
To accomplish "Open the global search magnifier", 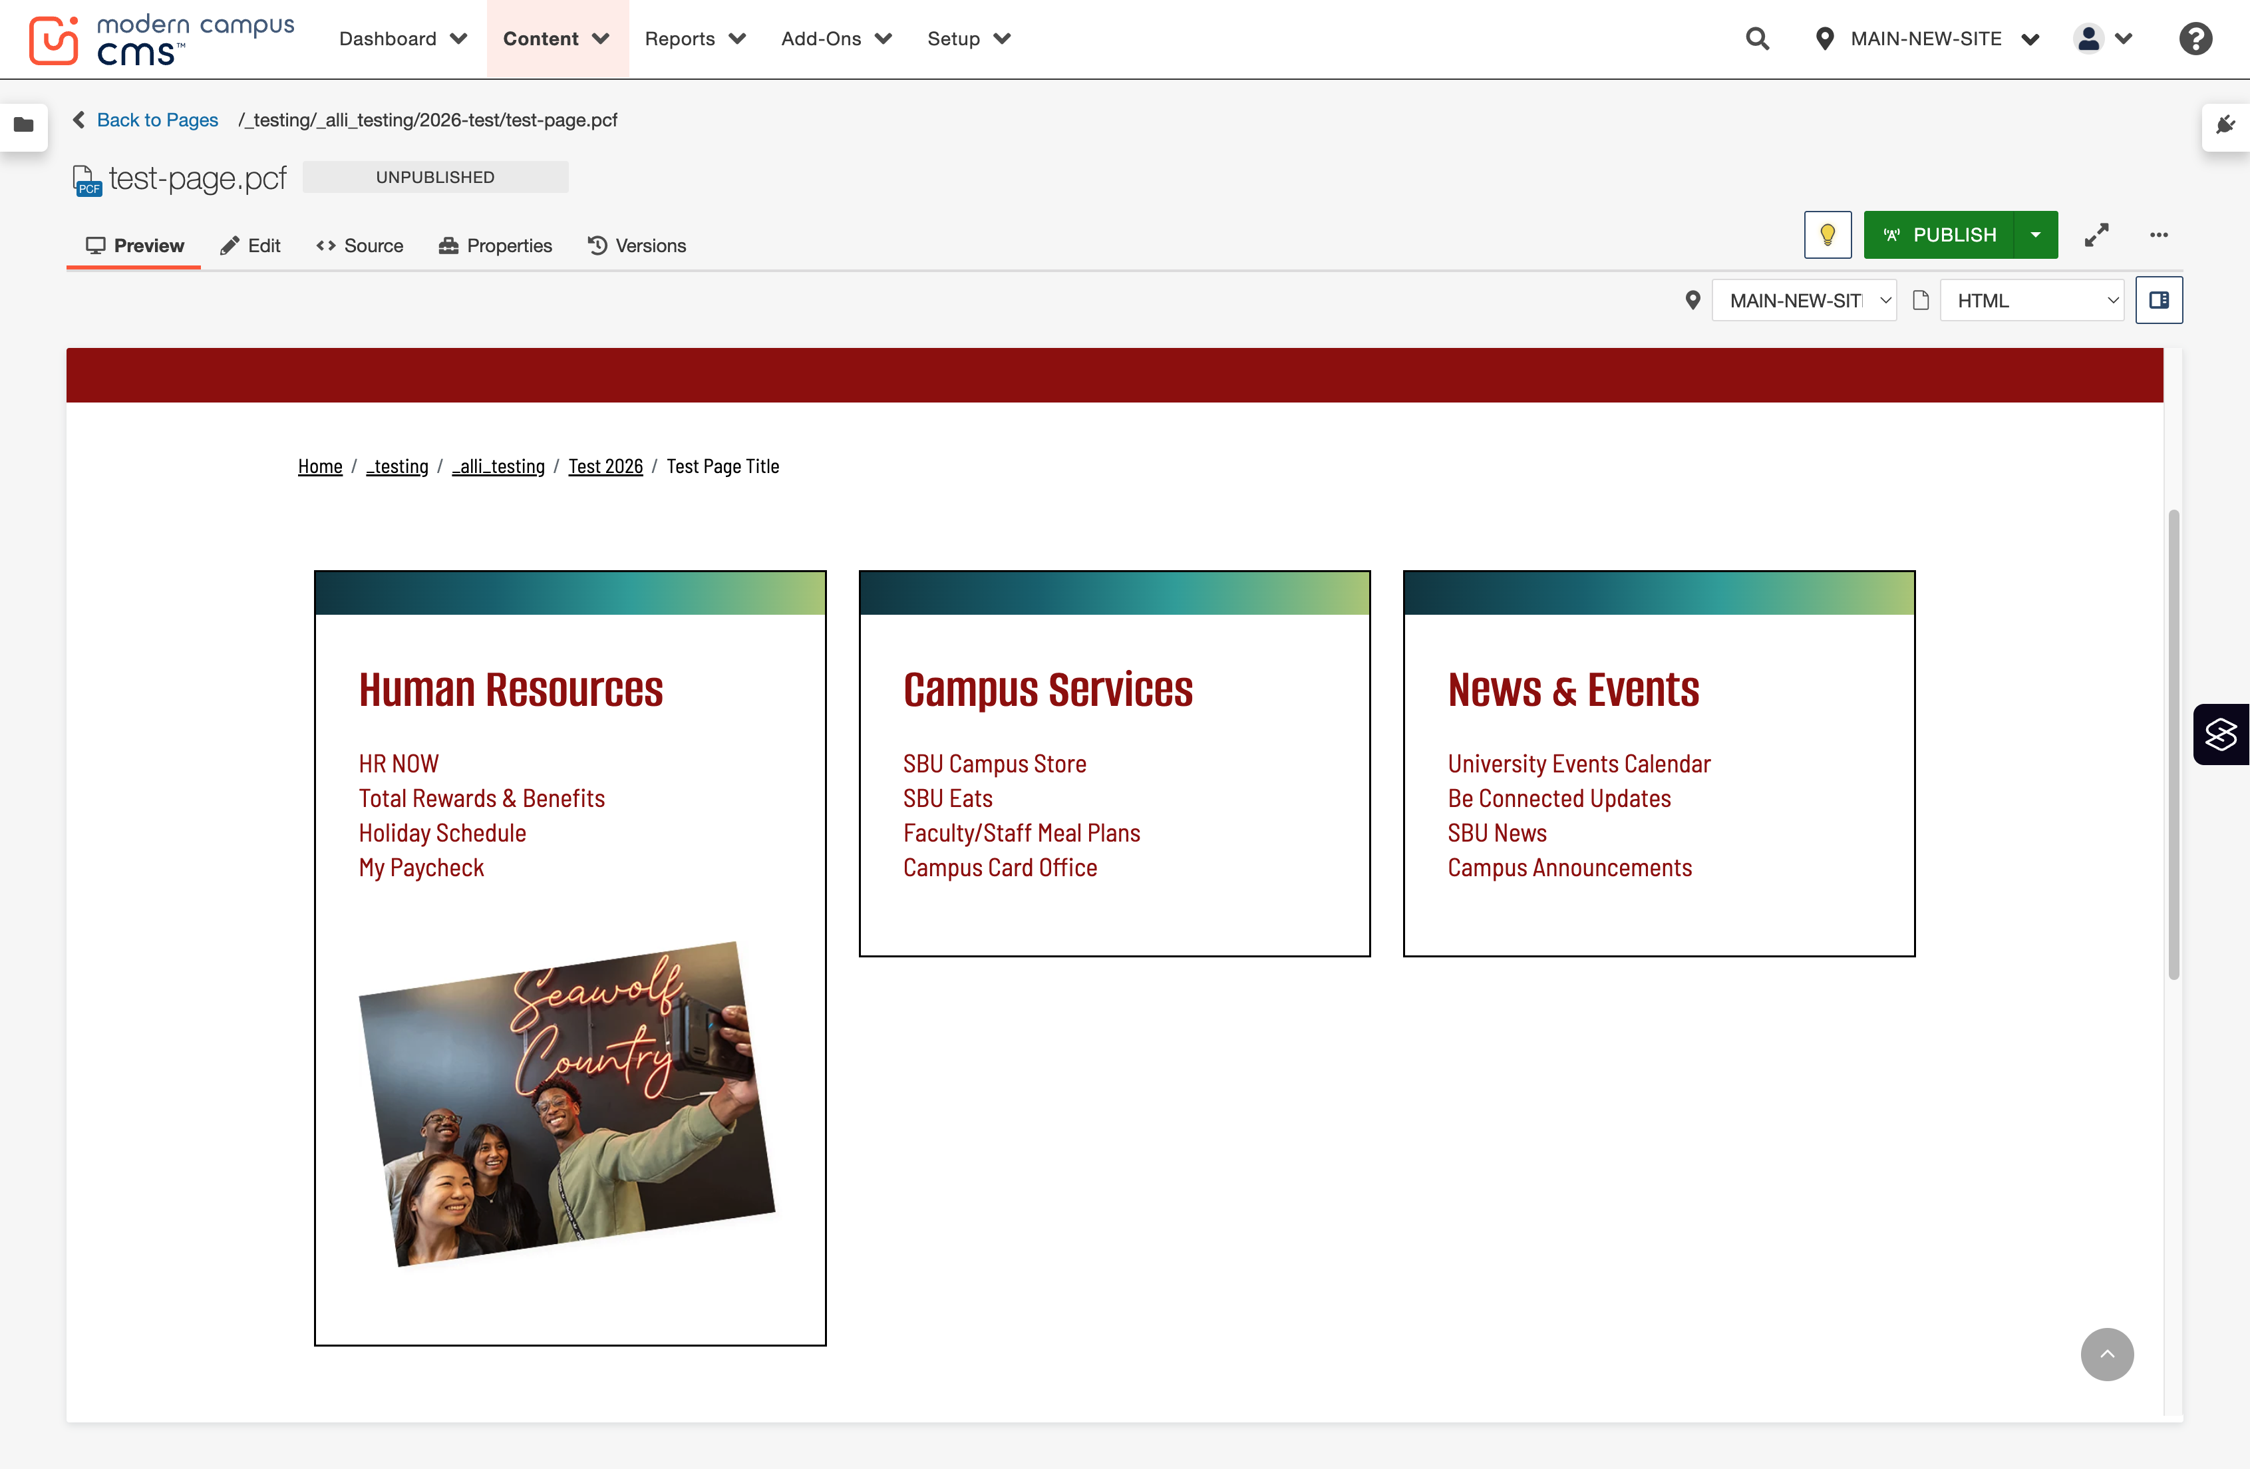I will [x=1756, y=39].
